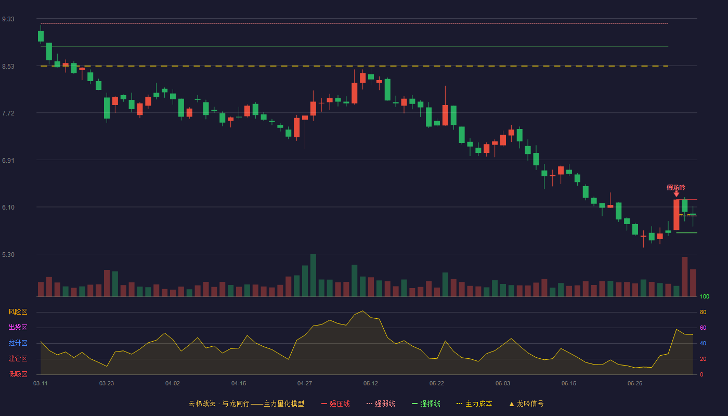Toggle the 主力成本 legend entry
728x416 pixels.
coord(474,404)
